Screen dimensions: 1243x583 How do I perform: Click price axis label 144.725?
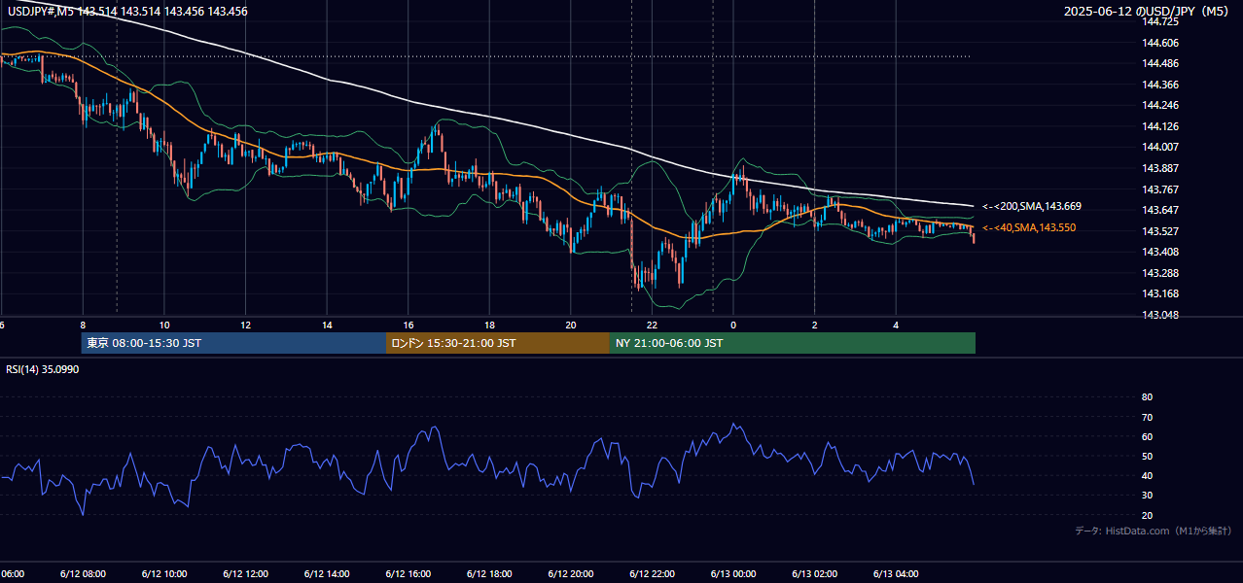pyautogui.click(x=1161, y=21)
